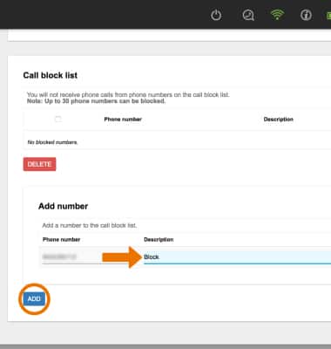Click the Description column header in block list
This screenshot has height=349, width=331.
point(278,120)
